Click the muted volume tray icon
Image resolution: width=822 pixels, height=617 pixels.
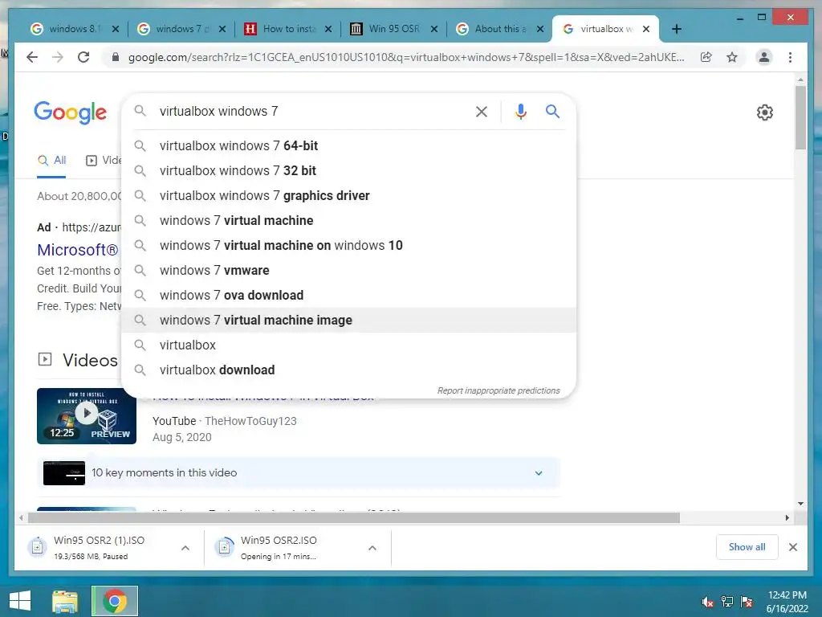(707, 602)
